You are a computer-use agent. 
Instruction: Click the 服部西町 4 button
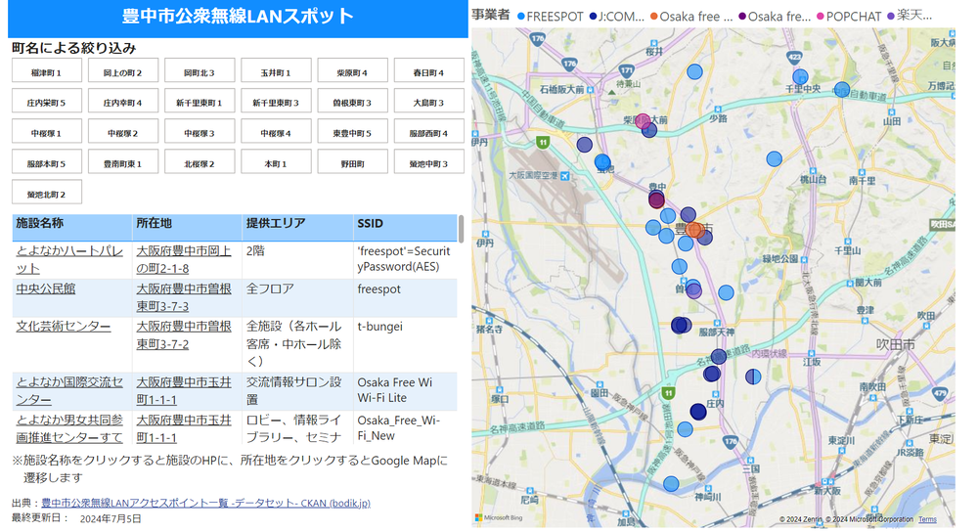tap(429, 132)
